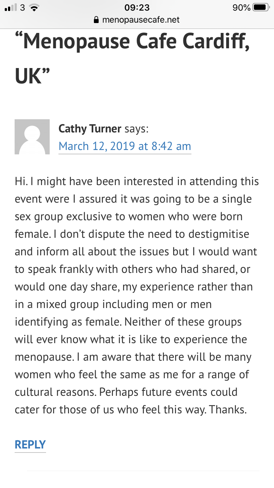Click the divider line below REPLY
274x488 pixels.
[143, 470]
